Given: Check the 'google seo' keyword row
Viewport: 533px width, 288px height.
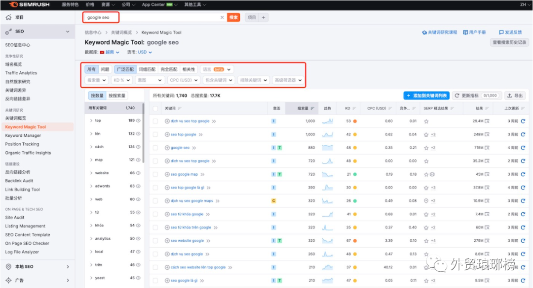Looking at the screenshot, I should click(x=155, y=148).
